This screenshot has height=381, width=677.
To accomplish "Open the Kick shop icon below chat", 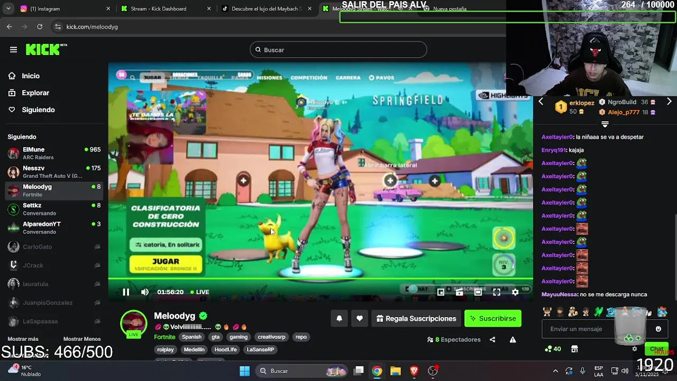I will coord(574,349).
